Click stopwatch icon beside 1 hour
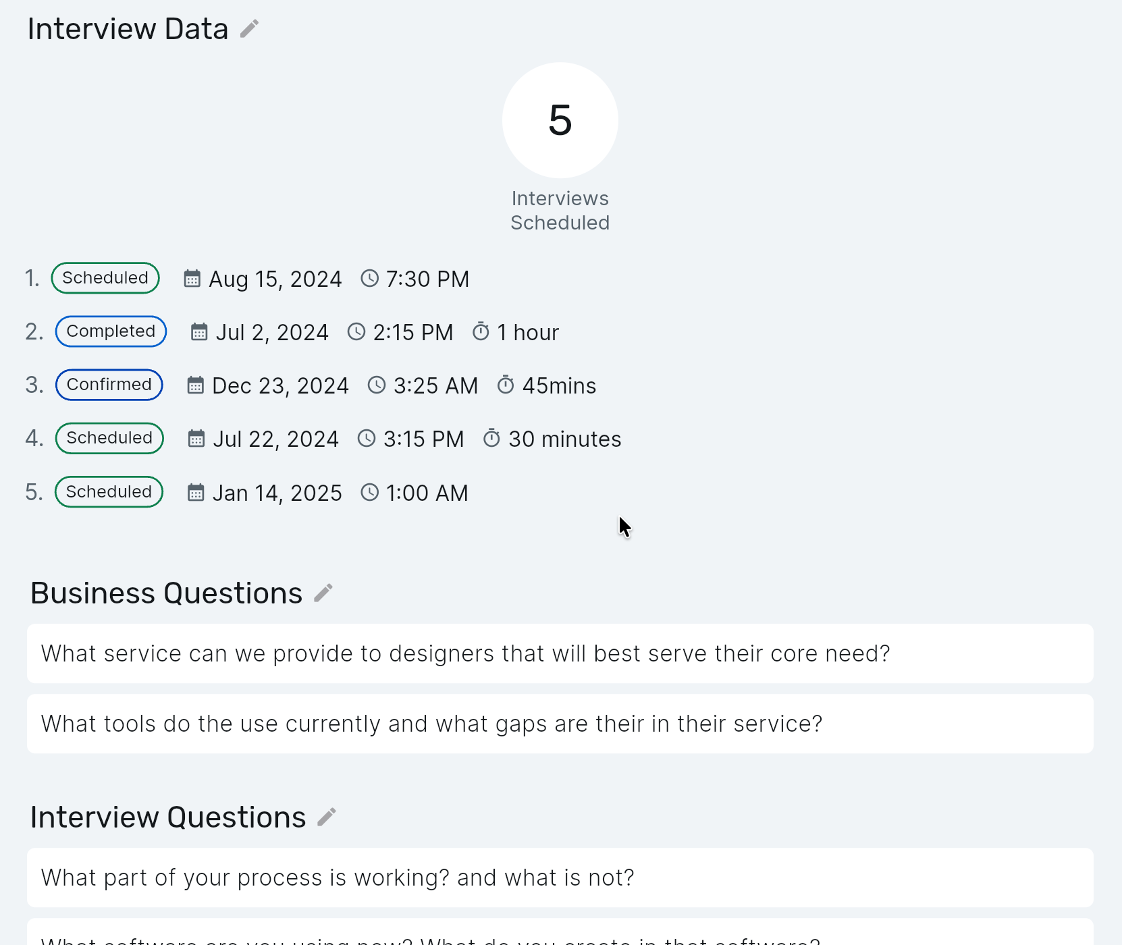The image size is (1122, 945). pos(481,332)
